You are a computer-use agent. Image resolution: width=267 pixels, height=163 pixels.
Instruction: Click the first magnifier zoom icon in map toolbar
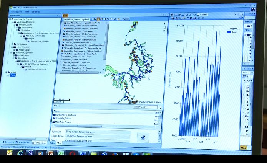click(102, 19)
